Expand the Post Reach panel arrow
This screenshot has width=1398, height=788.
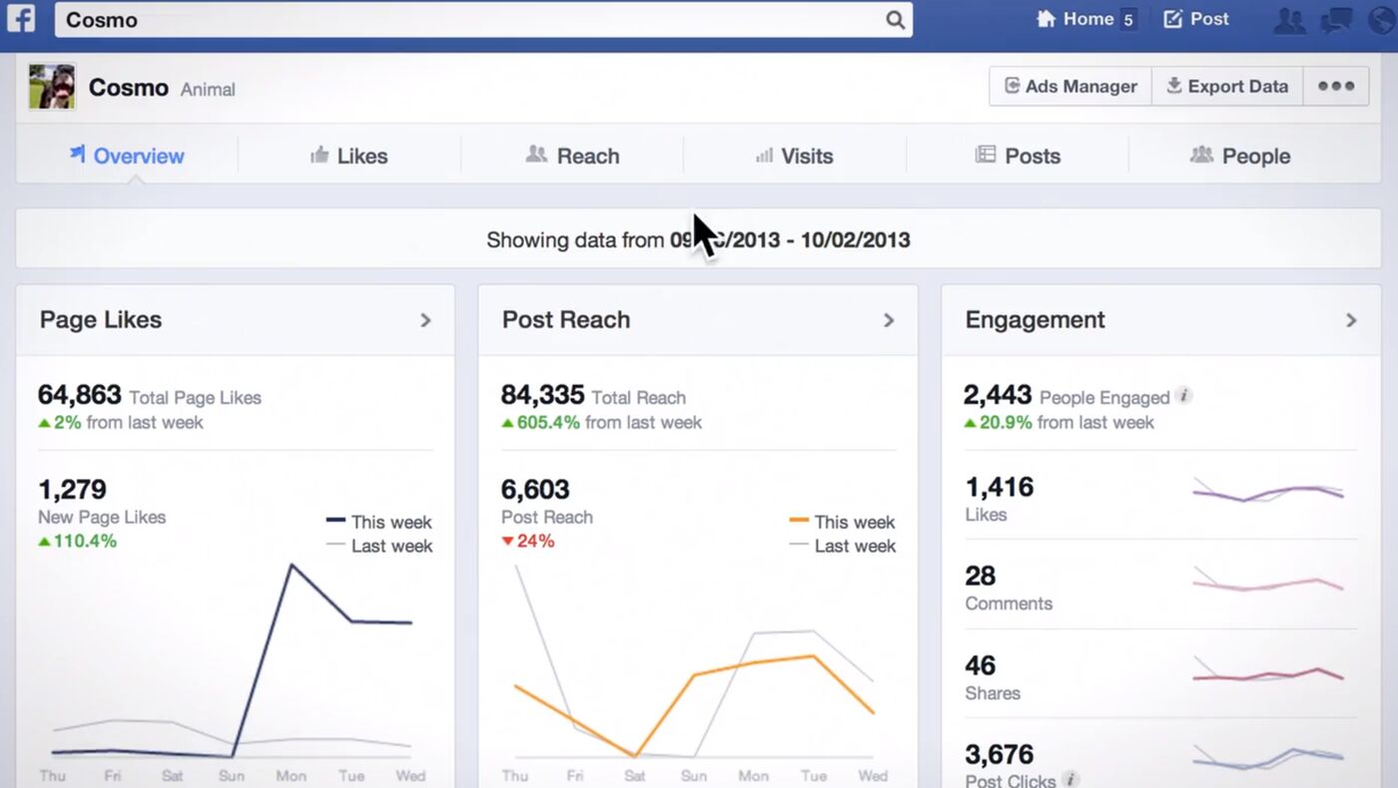click(889, 320)
